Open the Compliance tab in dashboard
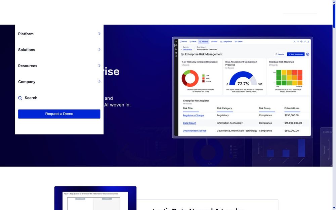 click(226, 42)
